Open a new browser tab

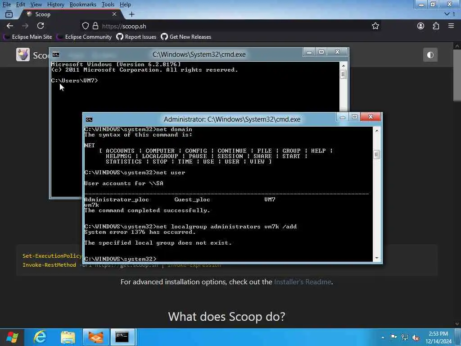(132, 14)
